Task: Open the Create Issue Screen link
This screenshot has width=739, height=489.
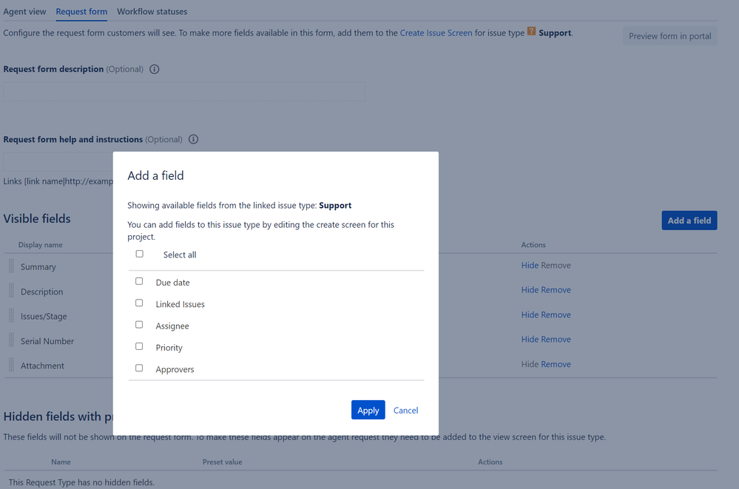Action: (x=436, y=33)
